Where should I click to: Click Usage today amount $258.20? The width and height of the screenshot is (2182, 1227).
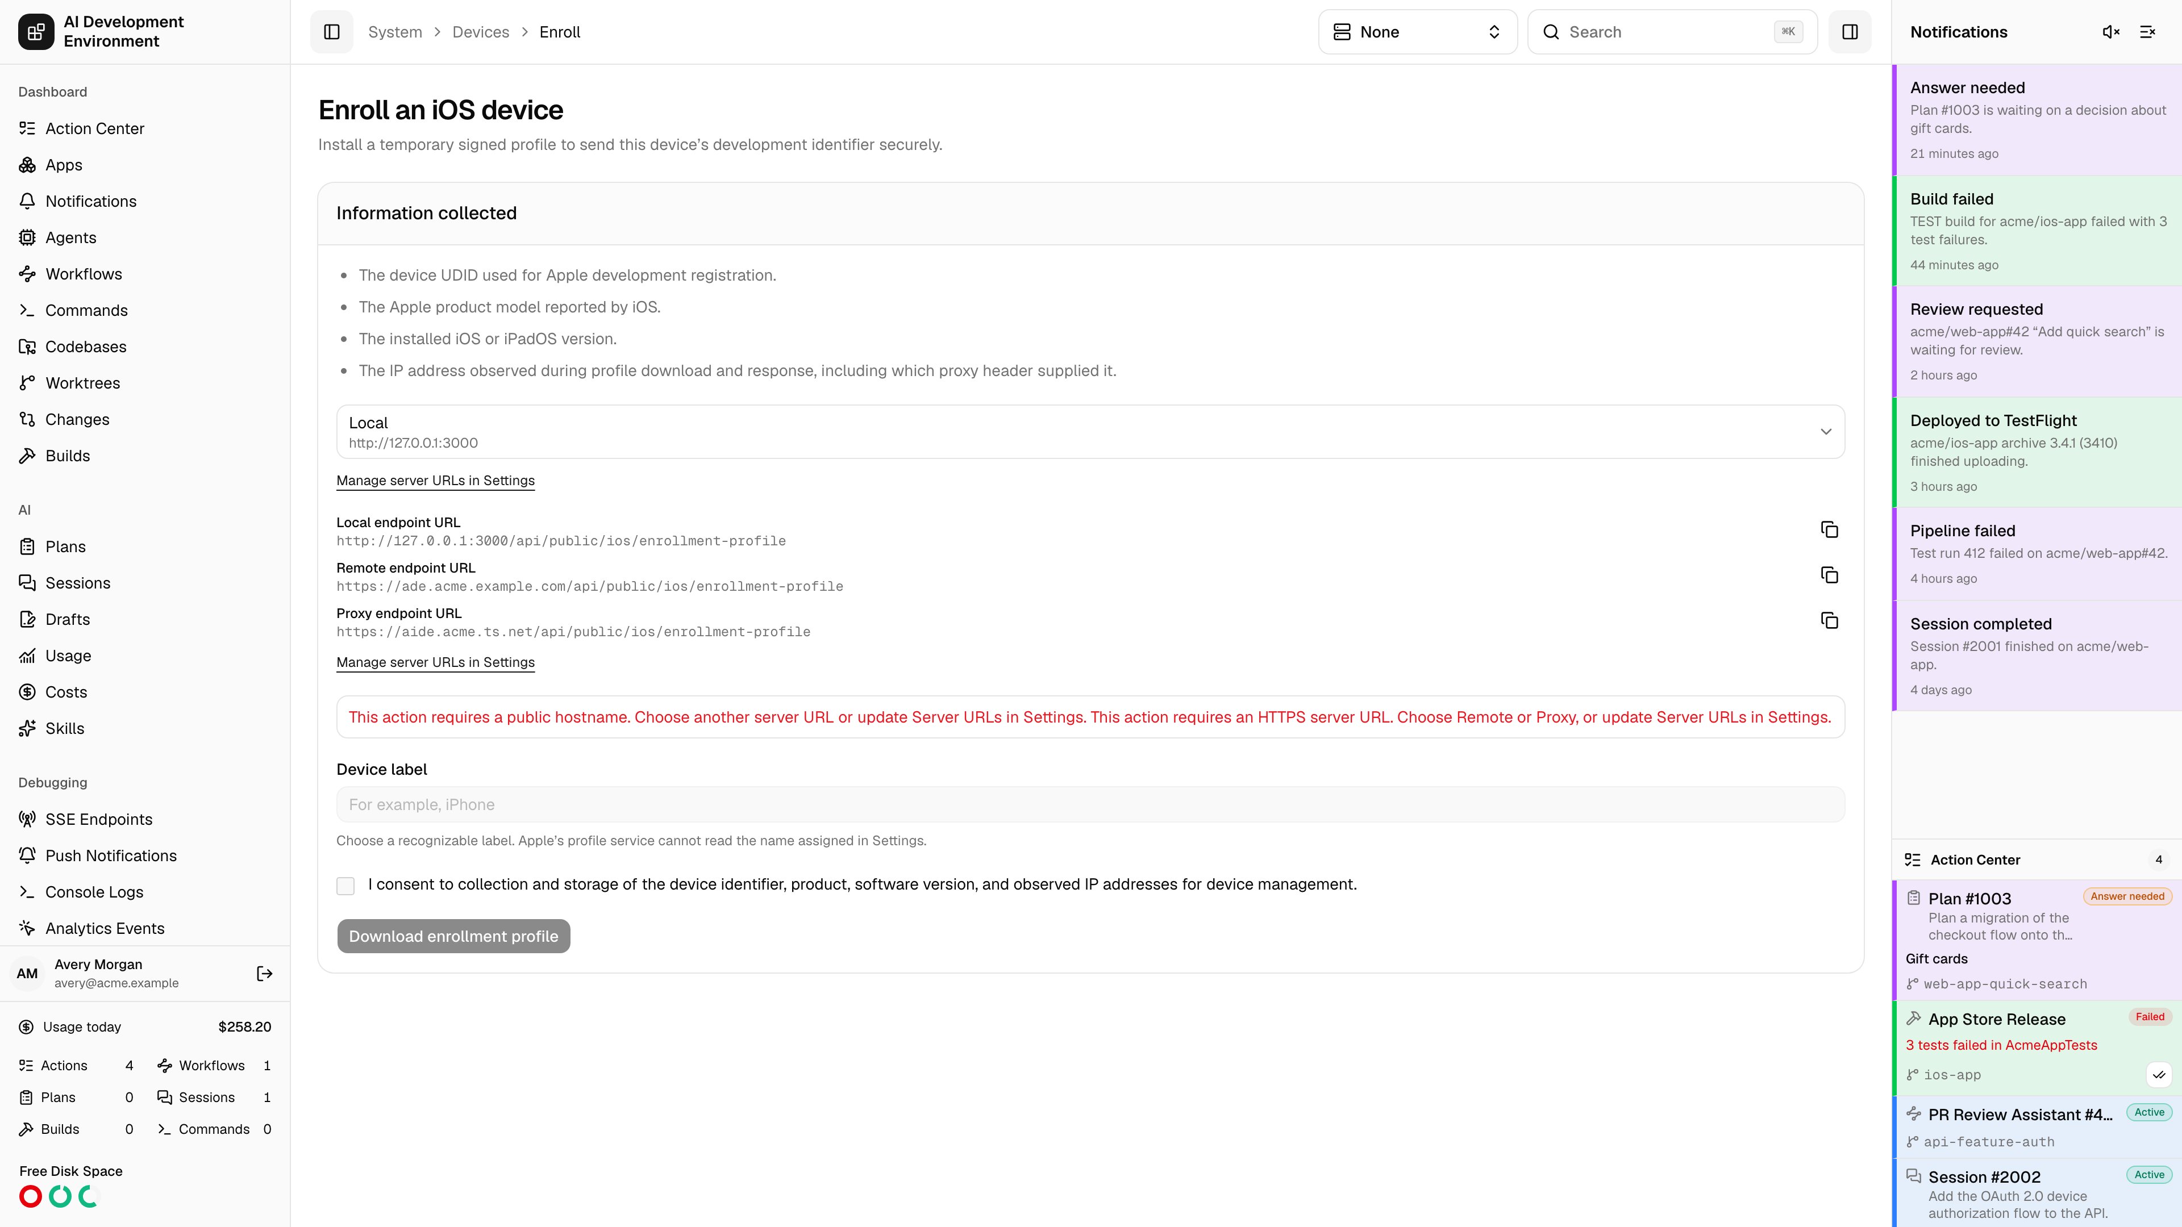coord(244,1027)
